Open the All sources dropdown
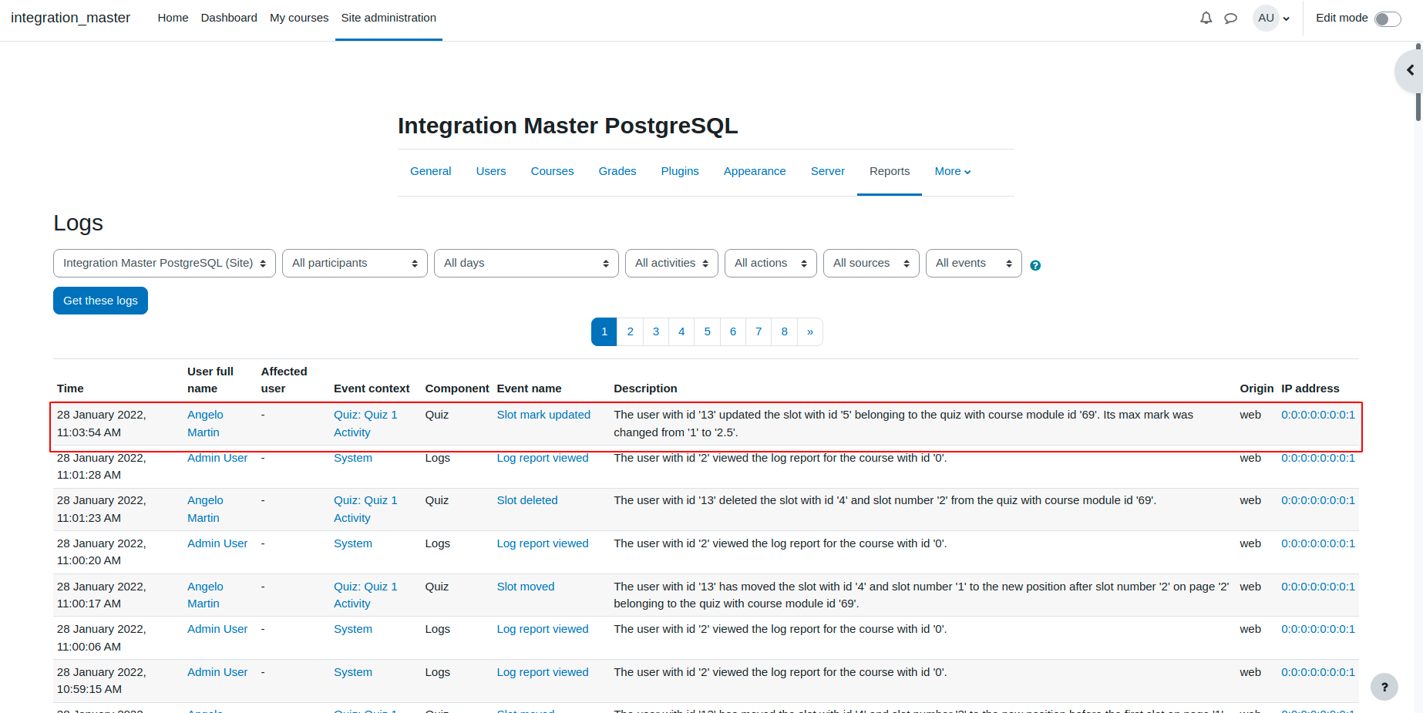Viewport: 1423px width, 713px height. point(871,263)
